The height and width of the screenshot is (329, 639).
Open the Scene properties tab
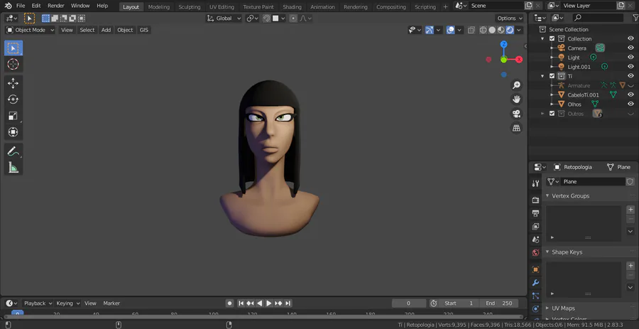click(x=535, y=239)
